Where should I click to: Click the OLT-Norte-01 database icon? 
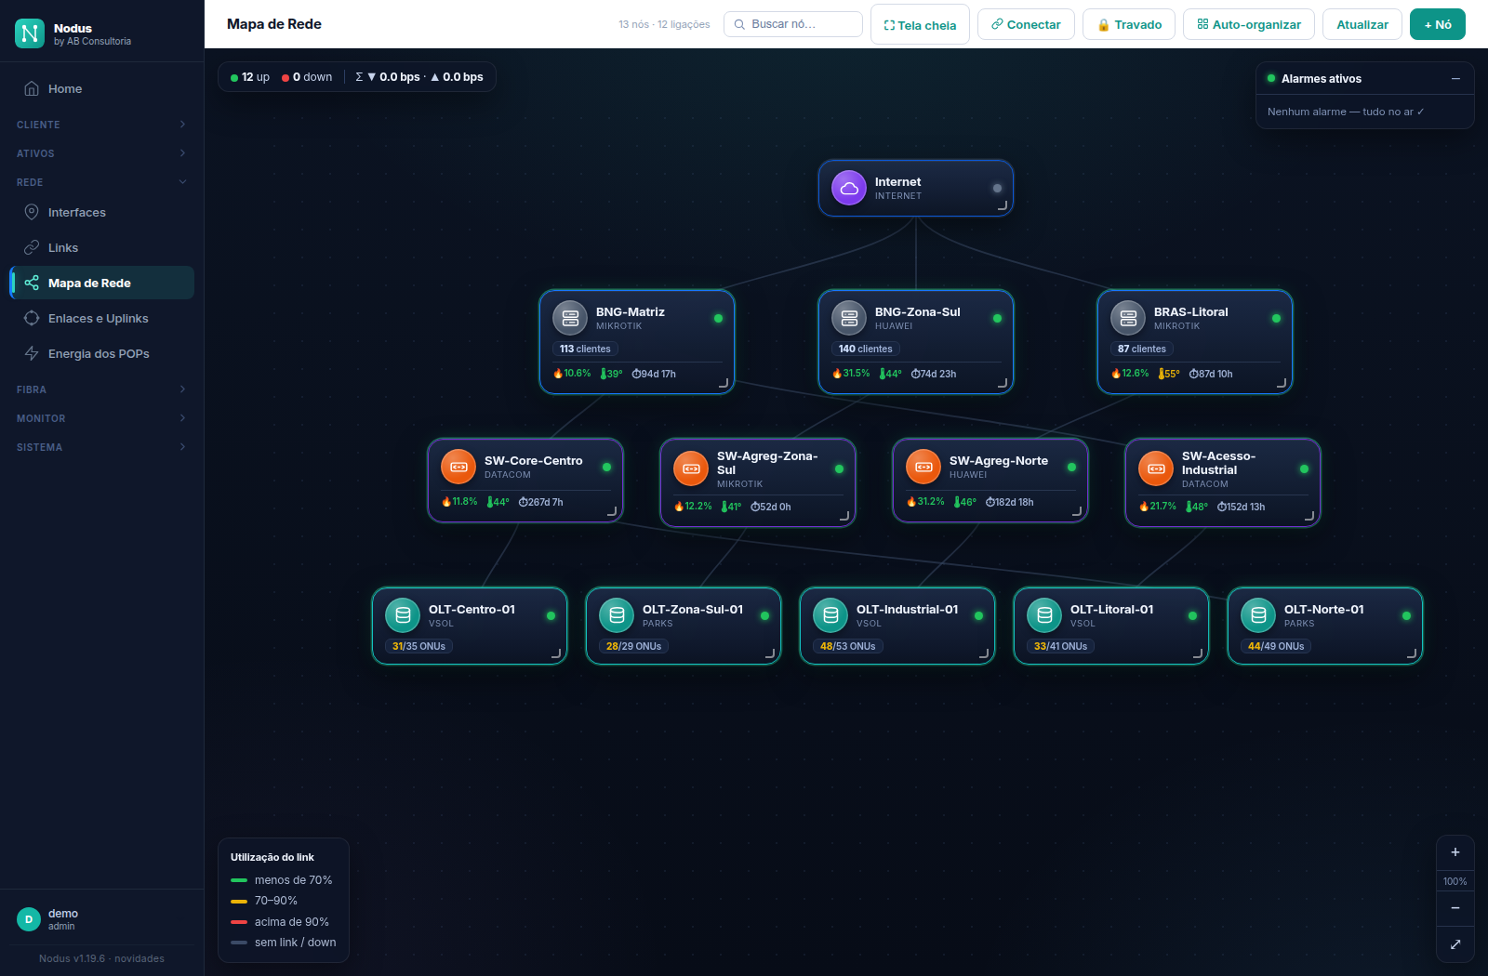(x=1258, y=615)
